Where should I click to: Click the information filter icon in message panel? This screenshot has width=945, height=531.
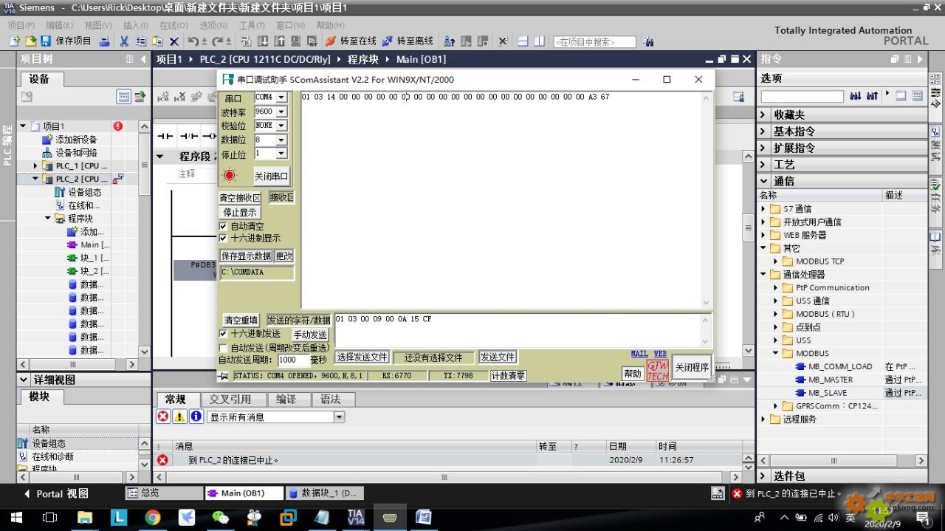[x=196, y=417]
